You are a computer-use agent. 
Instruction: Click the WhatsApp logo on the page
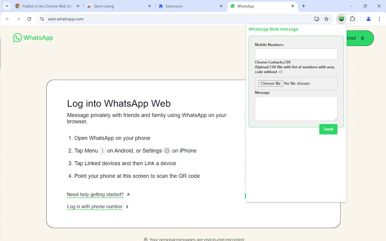(x=33, y=38)
